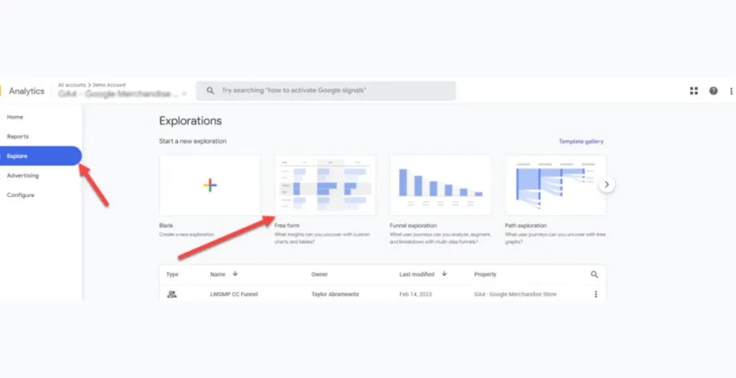Click owner Taylor Abramowitz cell
This screenshot has width=736, height=378.
(335, 295)
